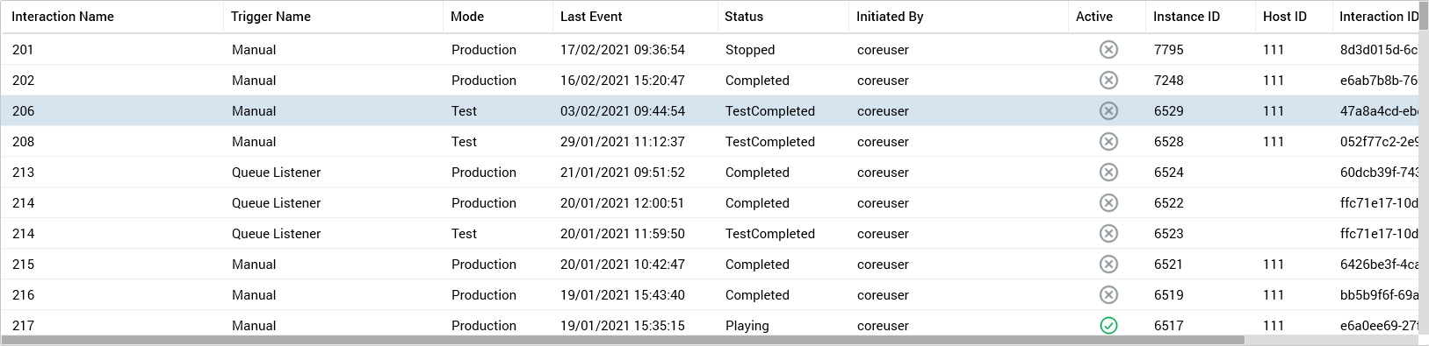Image resolution: width=1429 pixels, height=346 pixels.
Task: Select the Queue Listener row for interaction 213
Action: 714,173
